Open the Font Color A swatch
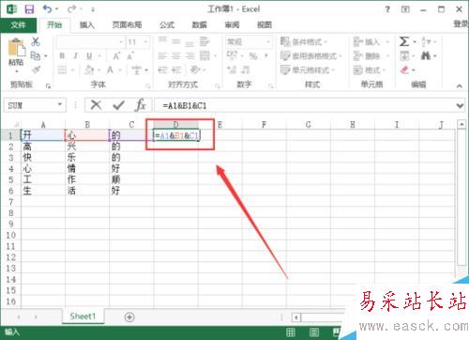469x340 pixels. [110, 70]
